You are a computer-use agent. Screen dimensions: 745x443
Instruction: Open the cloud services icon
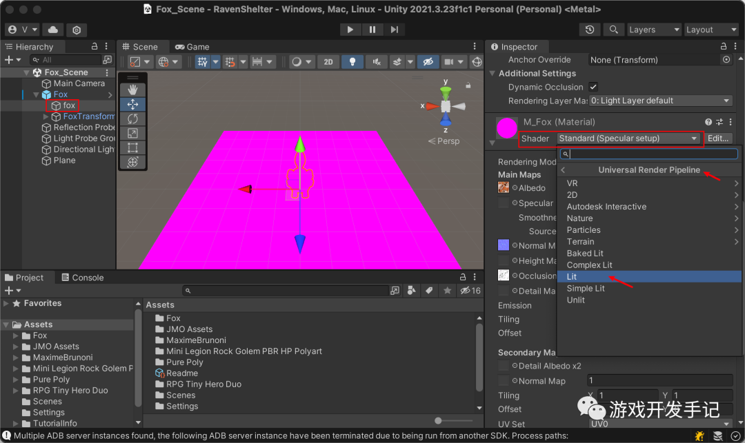[x=53, y=30]
